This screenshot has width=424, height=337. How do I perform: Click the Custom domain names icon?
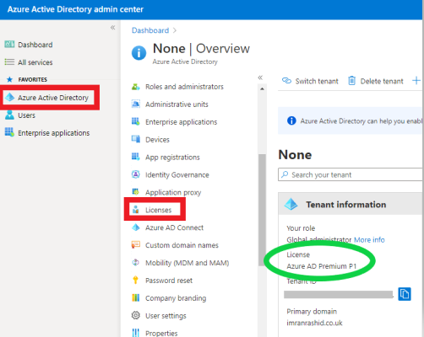tap(136, 244)
